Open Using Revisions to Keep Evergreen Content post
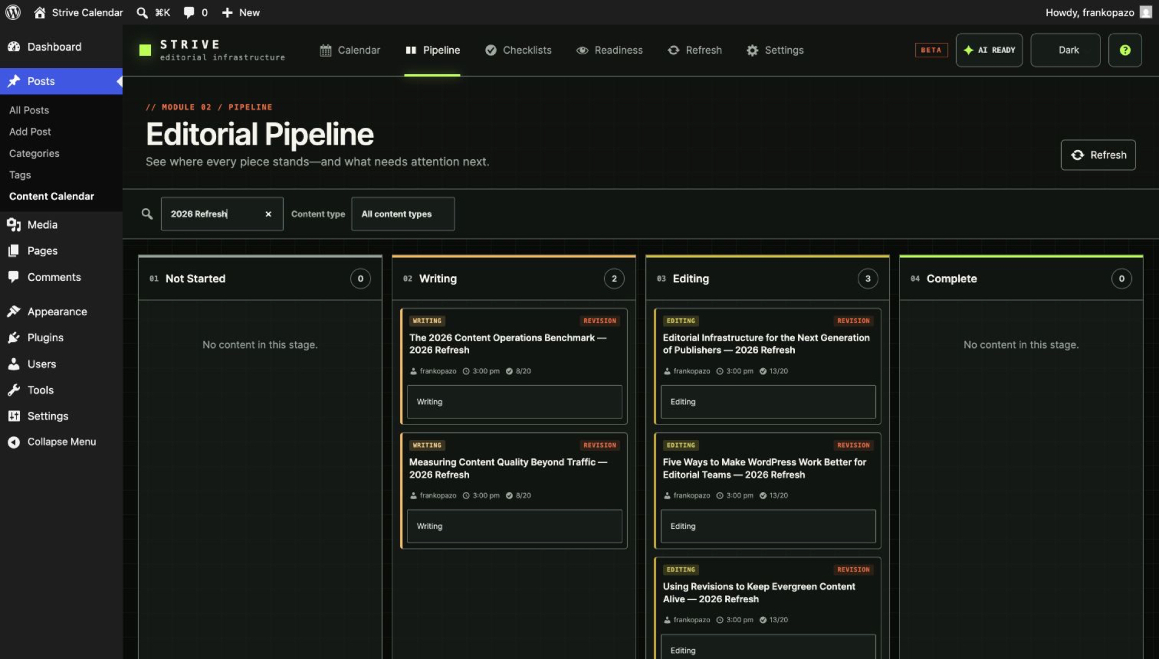The height and width of the screenshot is (659, 1159). coord(759,593)
